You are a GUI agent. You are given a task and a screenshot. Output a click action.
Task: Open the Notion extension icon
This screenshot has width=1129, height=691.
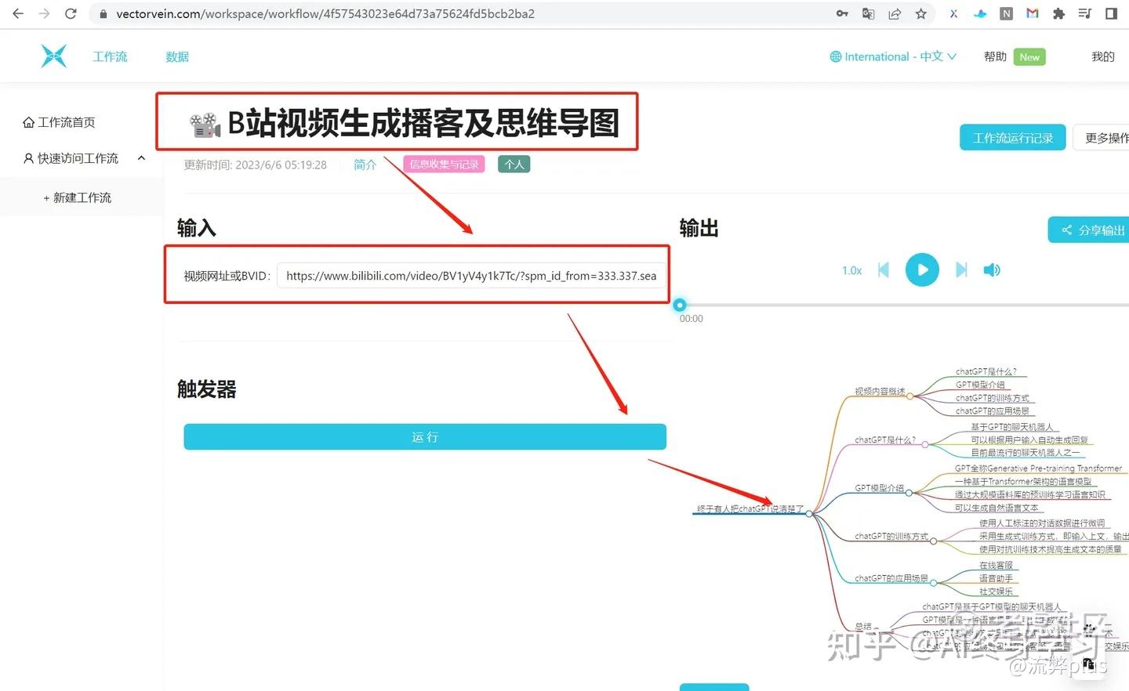[x=1007, y=13]
